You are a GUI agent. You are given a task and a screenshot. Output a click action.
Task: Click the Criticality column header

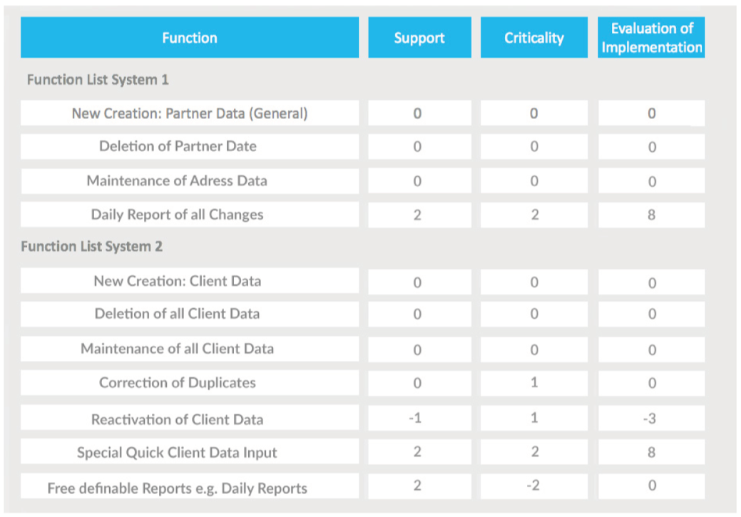[533, 37]
